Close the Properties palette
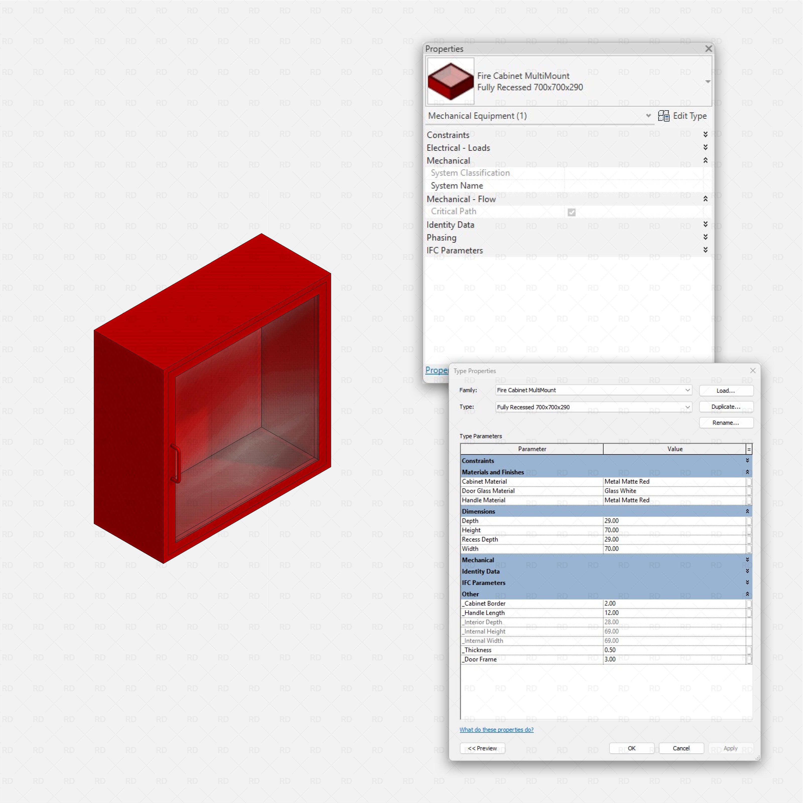Screen dimensions: 803x803 pyautogui.click(x=709, y=49)
